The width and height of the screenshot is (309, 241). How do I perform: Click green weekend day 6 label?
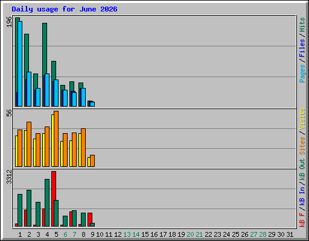pos(65,234)
